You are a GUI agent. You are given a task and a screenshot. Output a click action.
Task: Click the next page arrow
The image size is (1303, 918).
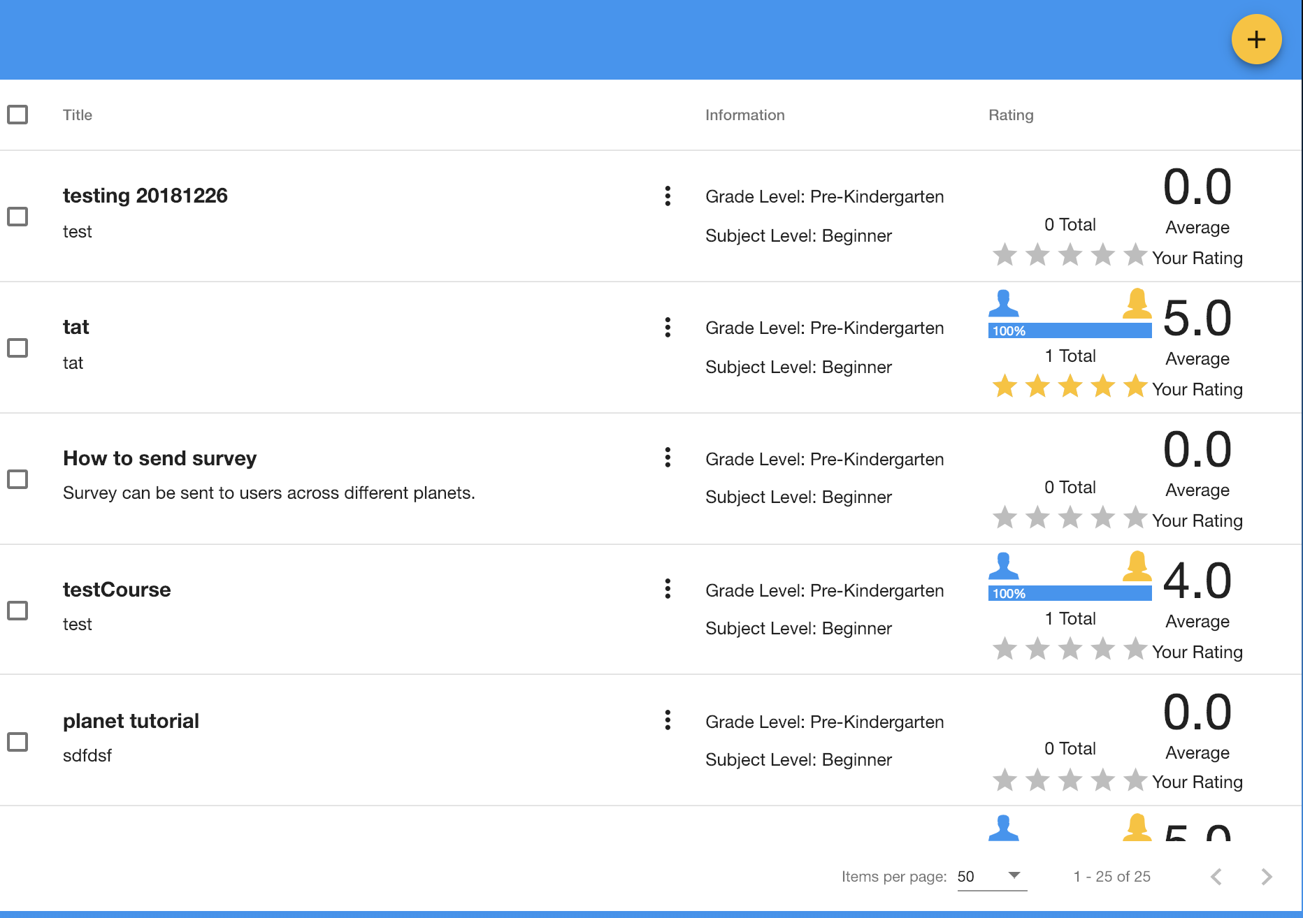click(1266, 877)
